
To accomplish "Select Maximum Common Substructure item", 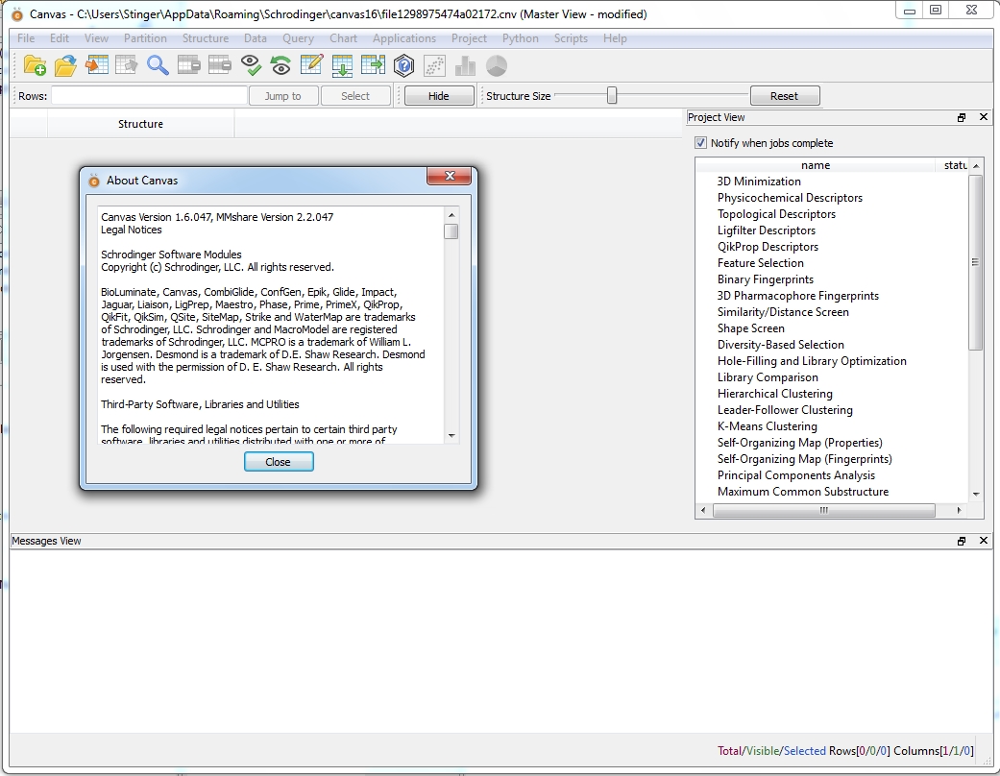I will (x=803, y=492).
